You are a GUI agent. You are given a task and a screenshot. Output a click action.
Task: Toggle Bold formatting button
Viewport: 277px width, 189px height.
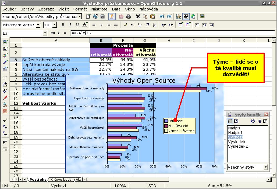[63, 25]
